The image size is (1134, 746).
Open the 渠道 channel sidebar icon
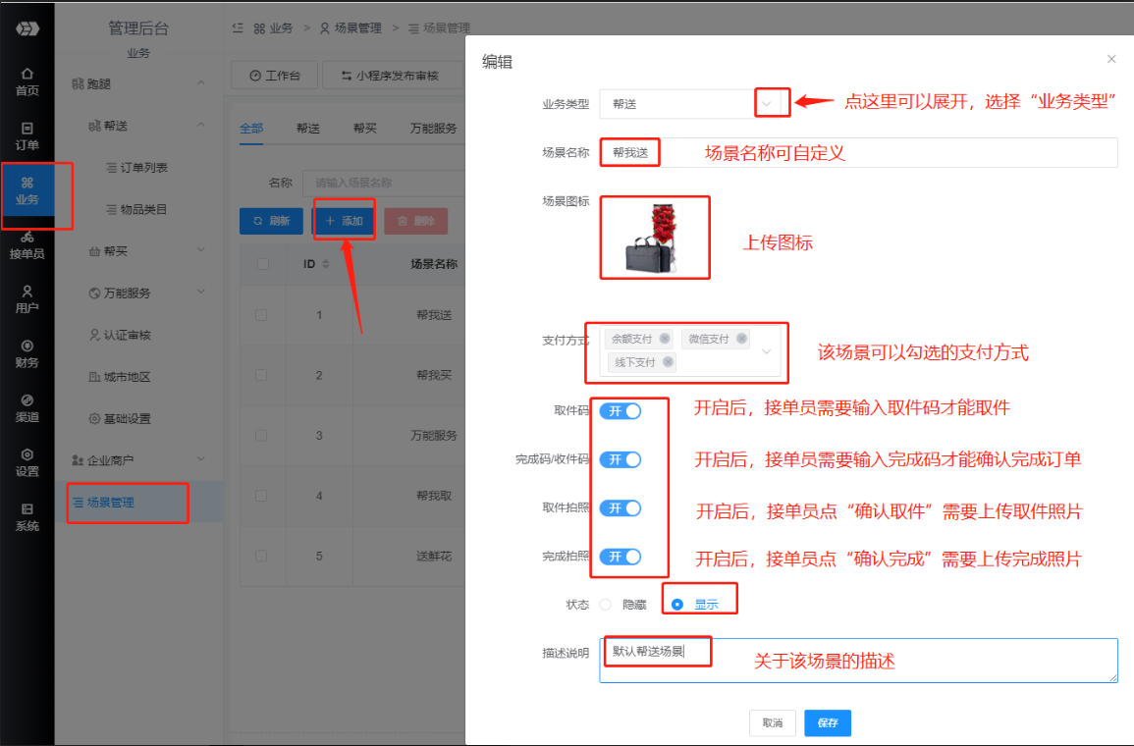tap(27, 407)
